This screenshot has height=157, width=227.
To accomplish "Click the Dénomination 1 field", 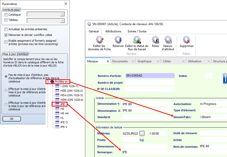I will pyautogui.click(x=147, y=104).
